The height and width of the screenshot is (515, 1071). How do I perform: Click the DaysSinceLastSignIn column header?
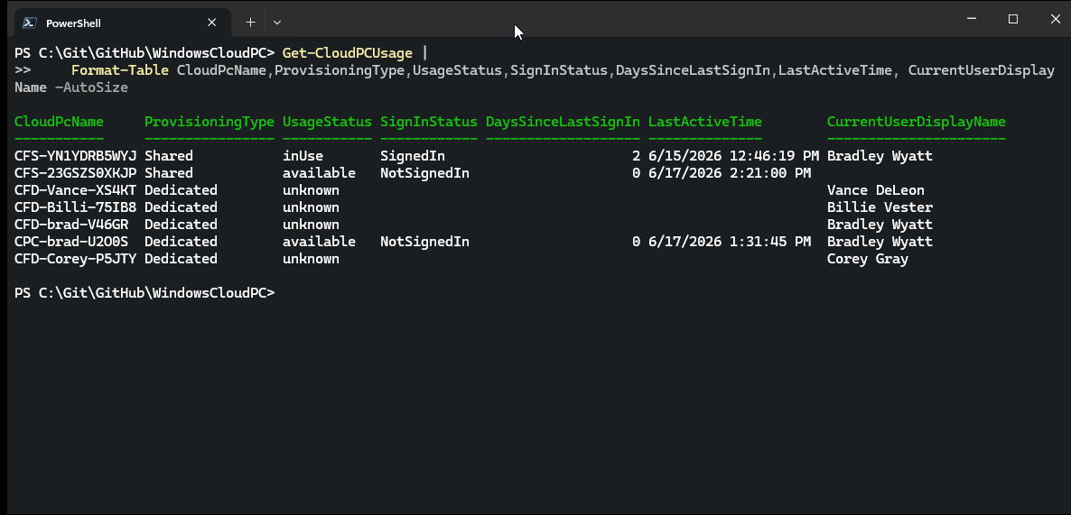(x=563, y=122)
